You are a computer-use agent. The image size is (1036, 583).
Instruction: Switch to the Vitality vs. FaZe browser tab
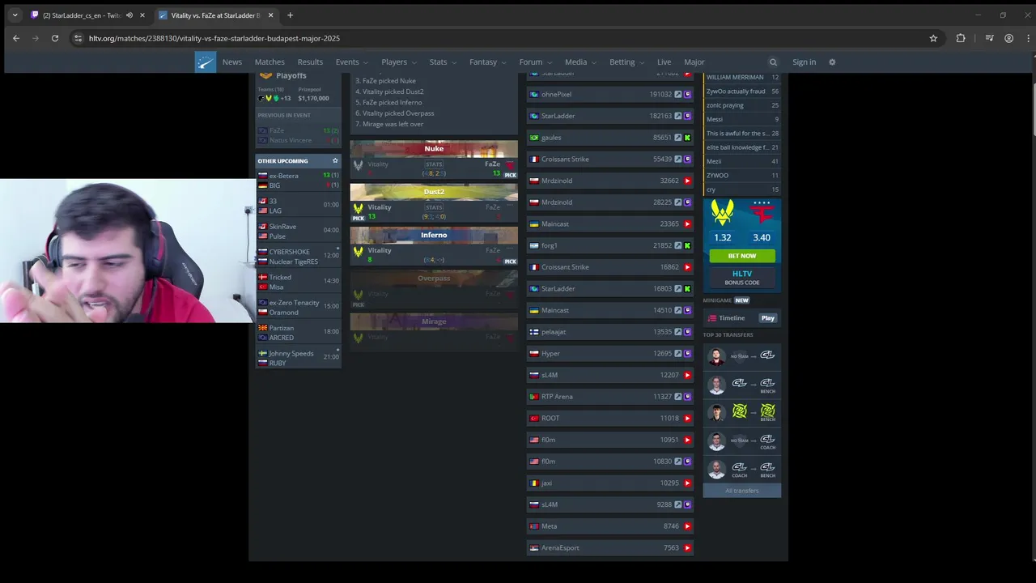[215, 15]
